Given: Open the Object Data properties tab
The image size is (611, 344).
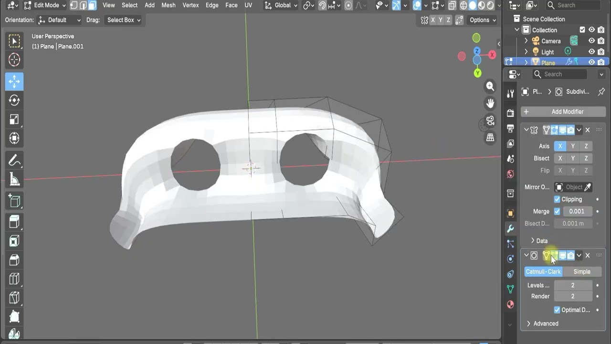Looking at the screenshot, I should tap(510, 290).
